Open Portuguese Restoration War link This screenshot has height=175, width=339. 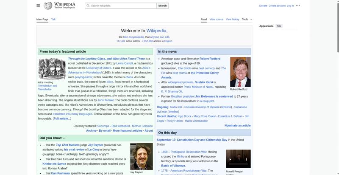coord(189,152)
